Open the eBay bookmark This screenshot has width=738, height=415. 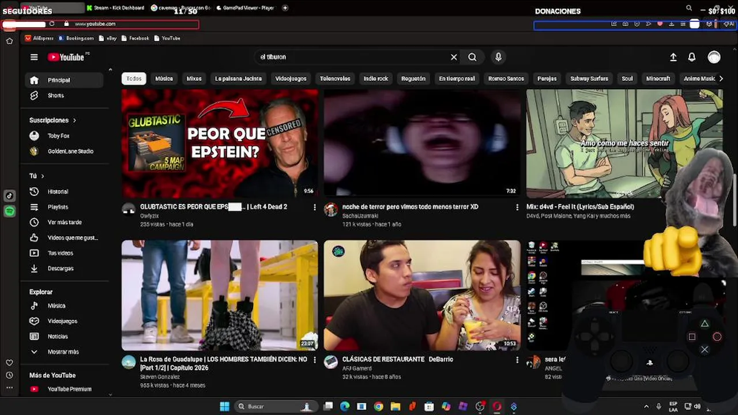107,38
